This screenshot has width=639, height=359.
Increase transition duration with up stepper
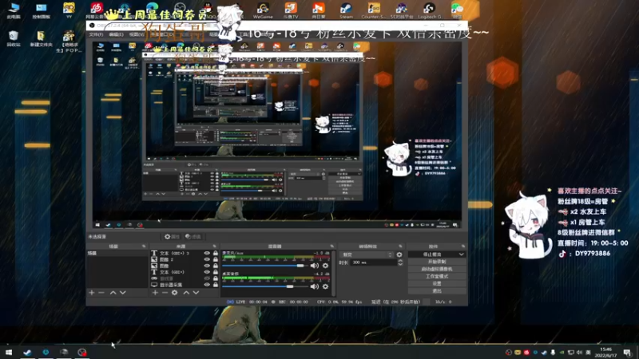click(x=400, y=261)
